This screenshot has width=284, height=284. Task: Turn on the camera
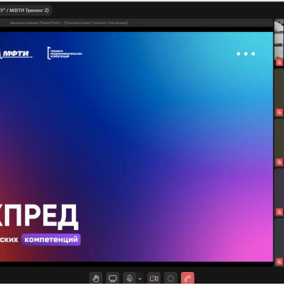pos(153,278)
